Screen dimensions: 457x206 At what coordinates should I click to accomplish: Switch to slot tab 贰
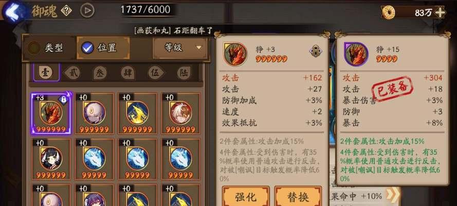coord(72,73)
